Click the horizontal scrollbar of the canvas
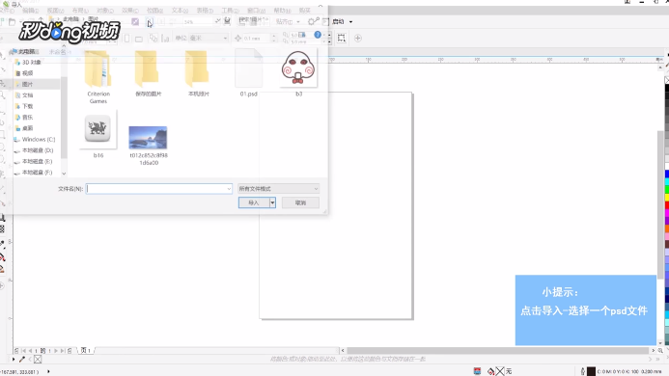 [x=497, y=350]
